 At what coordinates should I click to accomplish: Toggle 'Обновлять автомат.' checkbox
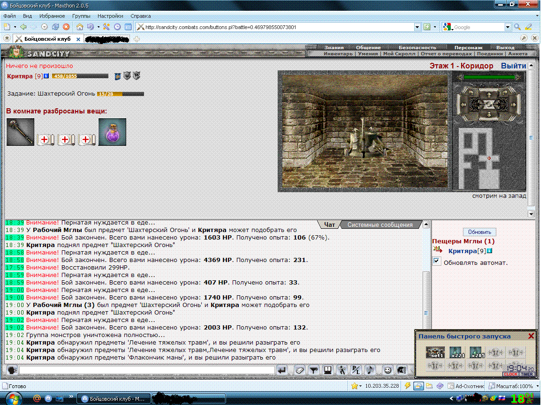pyautogui.click(x=437, y=261)
